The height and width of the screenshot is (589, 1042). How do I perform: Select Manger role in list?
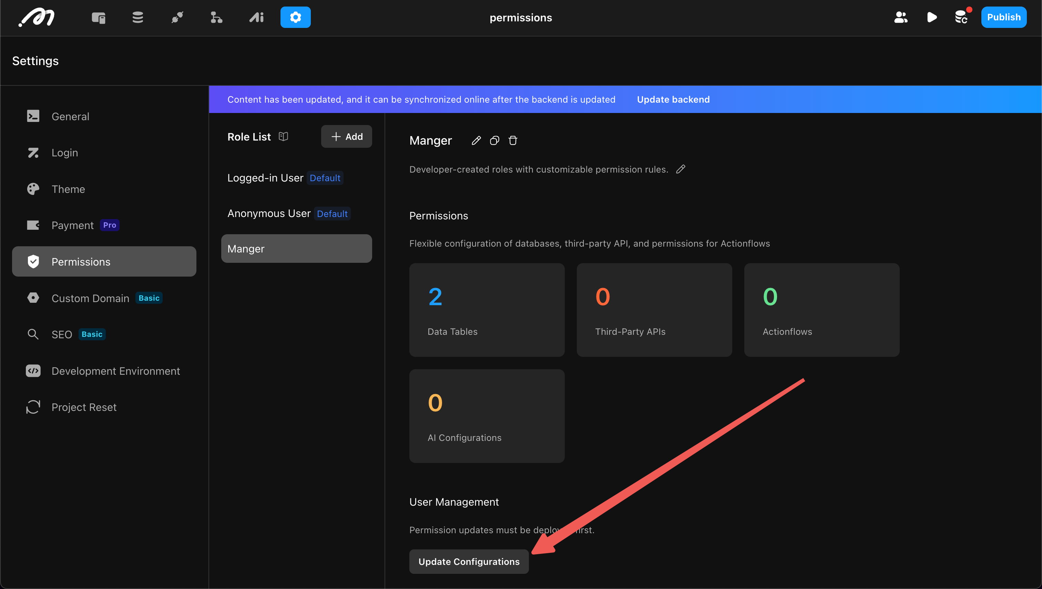(296, 248)
